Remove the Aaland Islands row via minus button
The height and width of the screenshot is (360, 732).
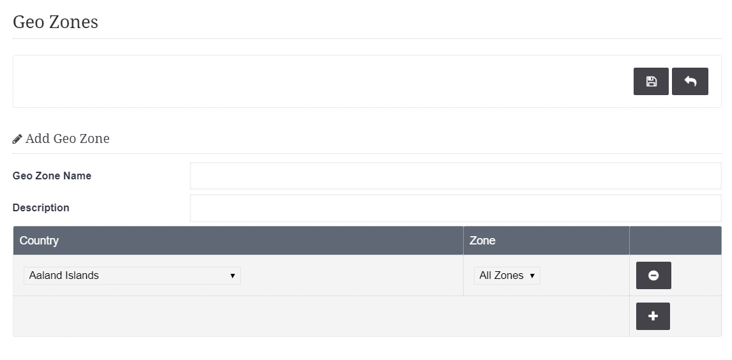tap(653, 276)
